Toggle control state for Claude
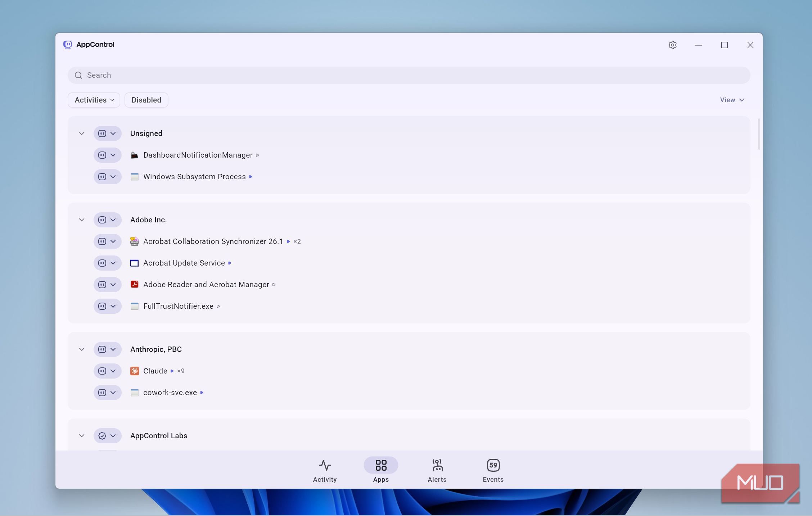Viewport: 812px width, 516px height. point(102,371)
